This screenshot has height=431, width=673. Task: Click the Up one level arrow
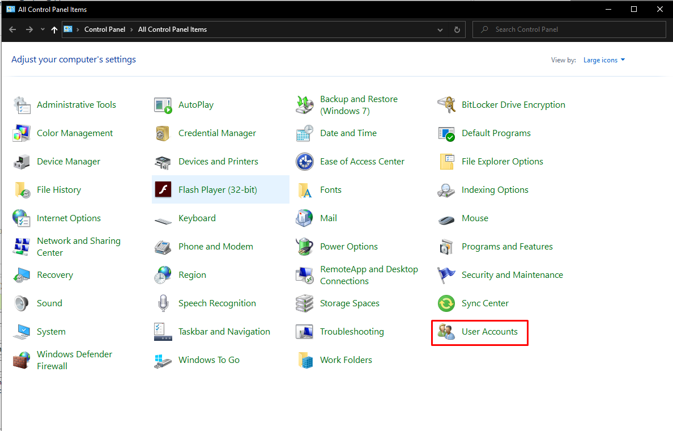(x=54, y=29)
